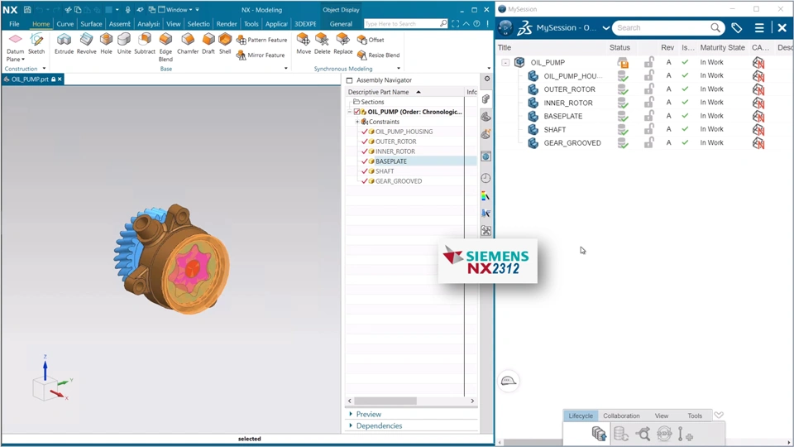Click the Resize Blend tool
Screen dimensions: 794x447
point(378,55)
